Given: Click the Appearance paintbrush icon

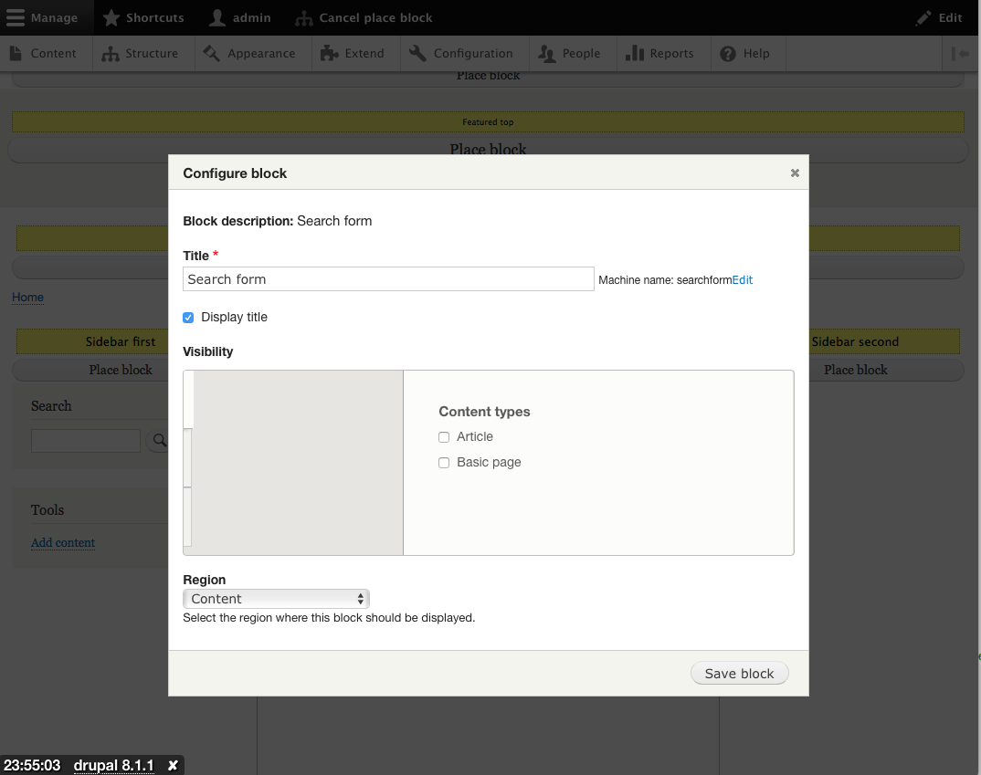Looking at the screenshot, I should (212, 53).
